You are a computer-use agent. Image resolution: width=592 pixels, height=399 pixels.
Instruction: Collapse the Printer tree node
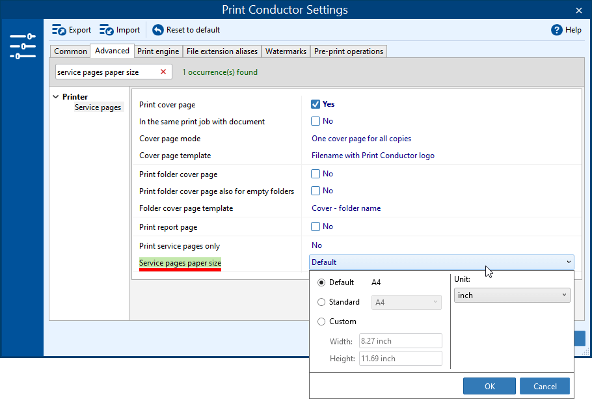(56, 97)
